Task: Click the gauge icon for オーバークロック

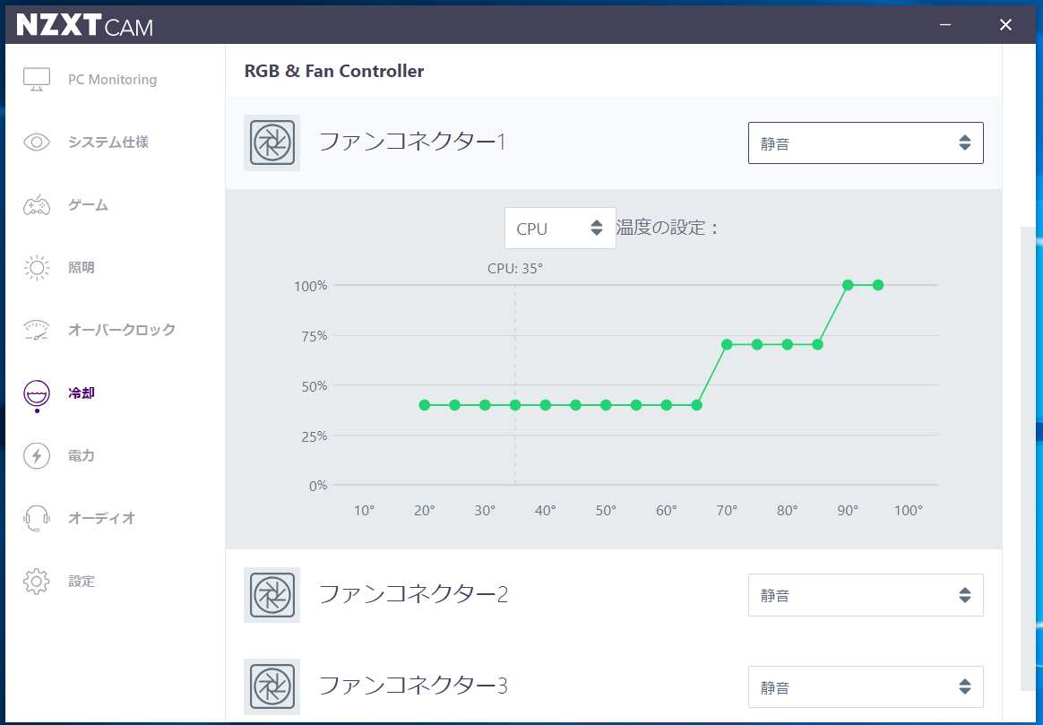Action: point(37,330)
